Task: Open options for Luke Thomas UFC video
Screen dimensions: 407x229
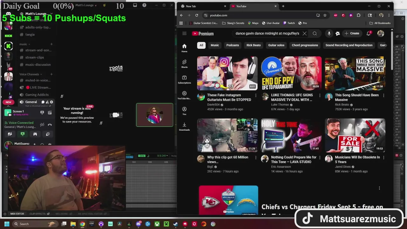Action: pos(320,95)
